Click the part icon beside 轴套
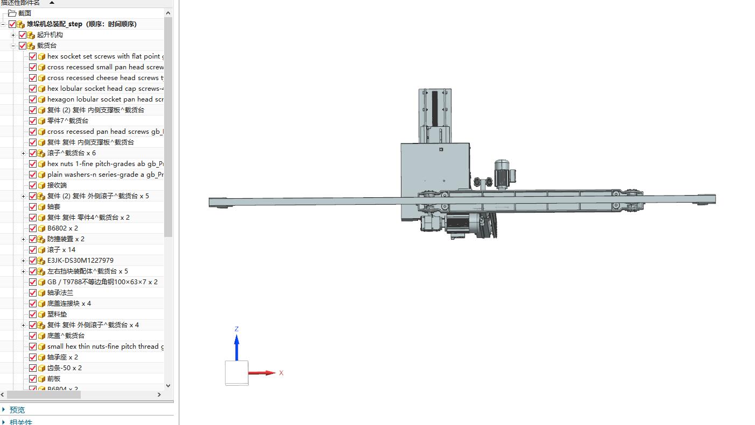Image resolution: width=755 pixels, height=425 pixels. pos(41,207)
